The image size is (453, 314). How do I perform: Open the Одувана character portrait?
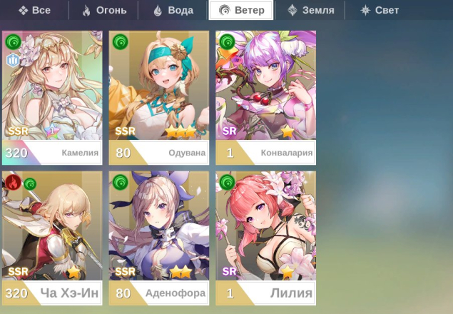(x=158, y=86)
